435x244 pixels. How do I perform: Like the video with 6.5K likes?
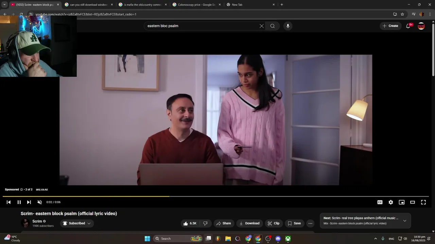(x=190, y=223)
